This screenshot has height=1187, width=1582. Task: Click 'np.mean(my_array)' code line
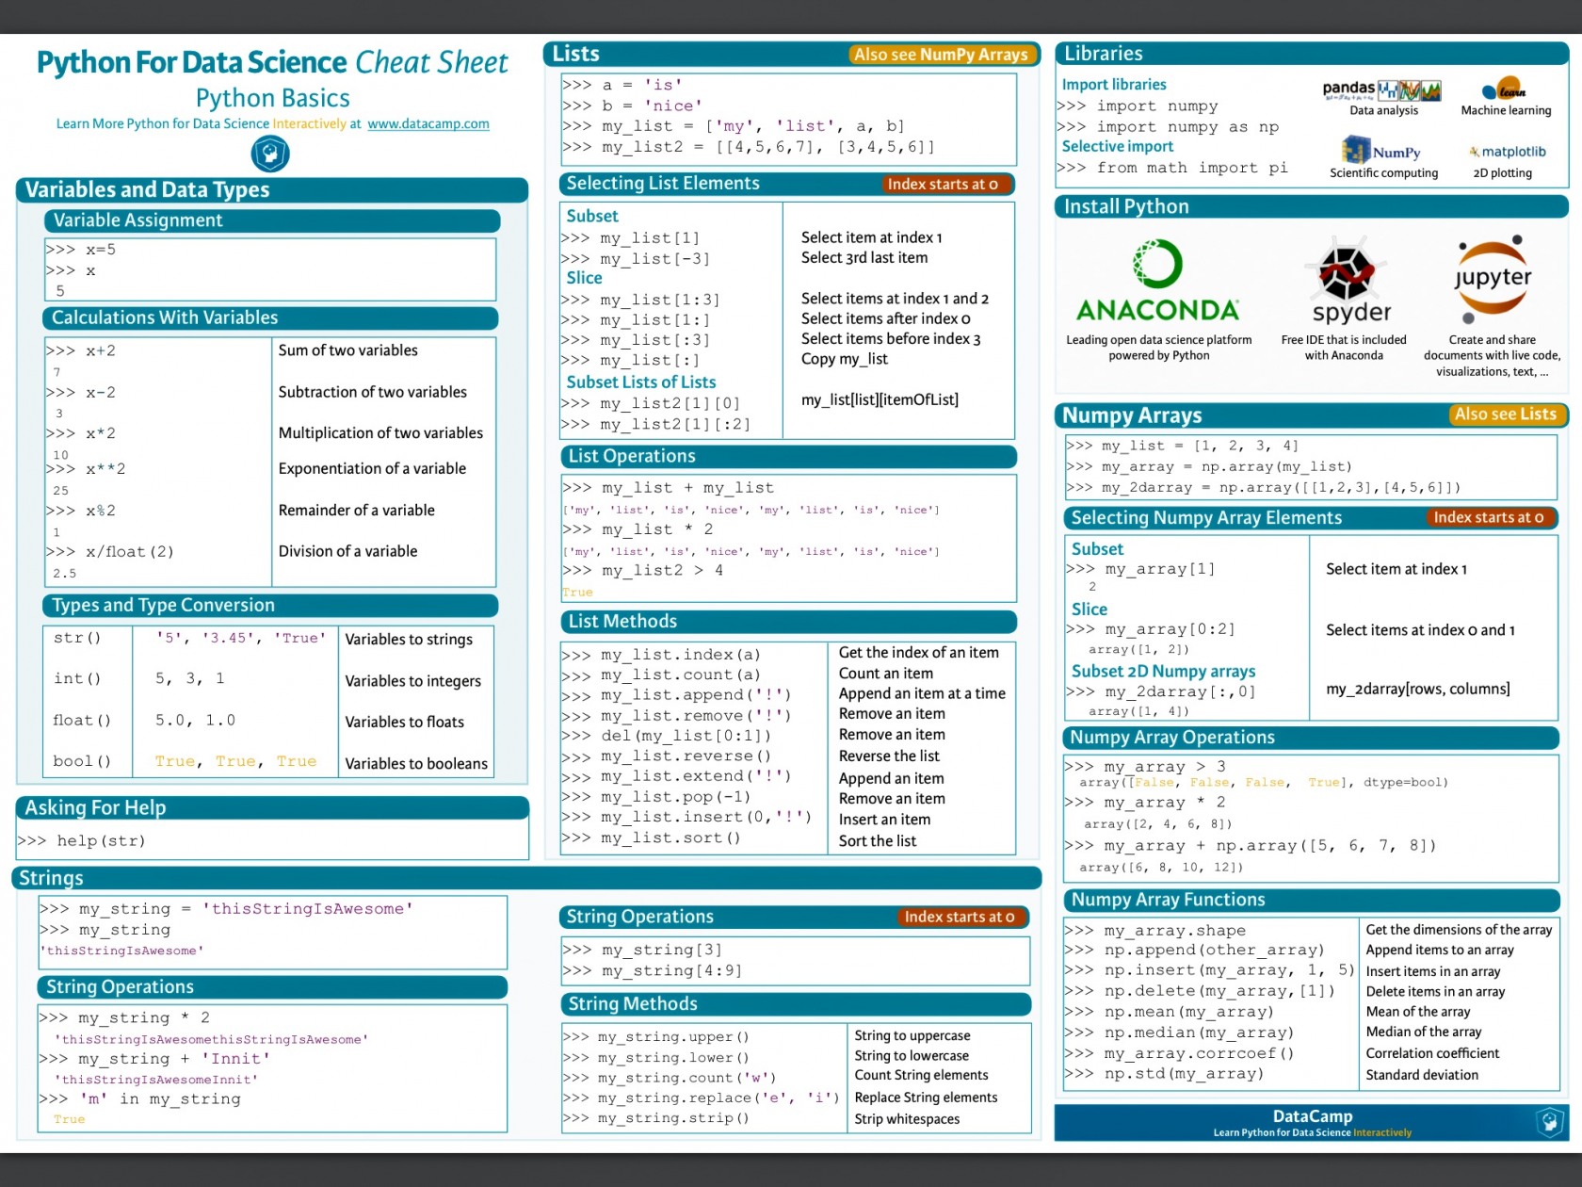[x=1169, y=1013]
